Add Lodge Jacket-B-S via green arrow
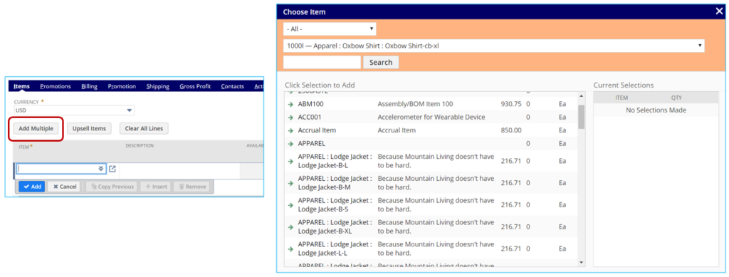 click(290, 205)
